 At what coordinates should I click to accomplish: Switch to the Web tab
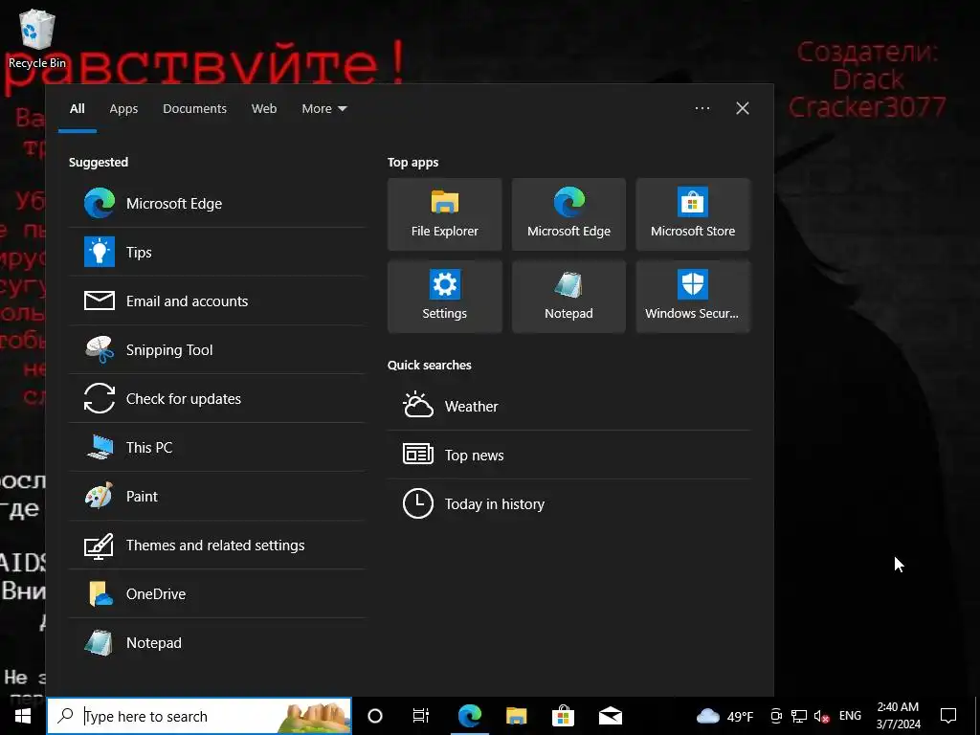tap(264, 109)
